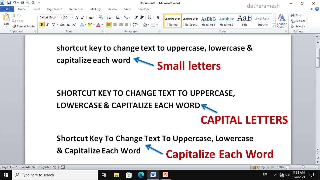
Task: Open Font dialog box launcher
Action: (102, 32)
